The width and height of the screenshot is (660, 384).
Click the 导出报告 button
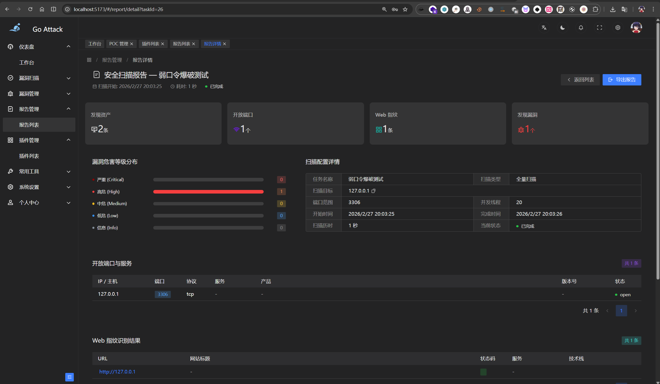point(622,80)
